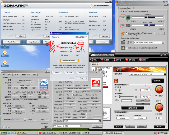This screenshot has height=135, width=169.
Task: Check Apply overclocking at Windows startup
Action: click(126, 33)
